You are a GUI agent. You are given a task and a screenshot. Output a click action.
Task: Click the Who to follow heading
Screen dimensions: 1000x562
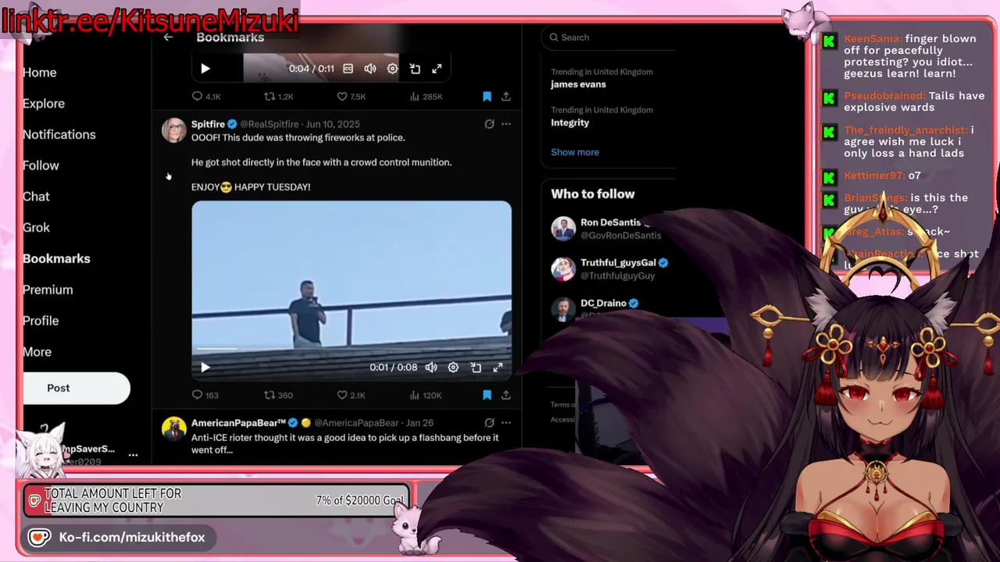click(x=593, y=194)
